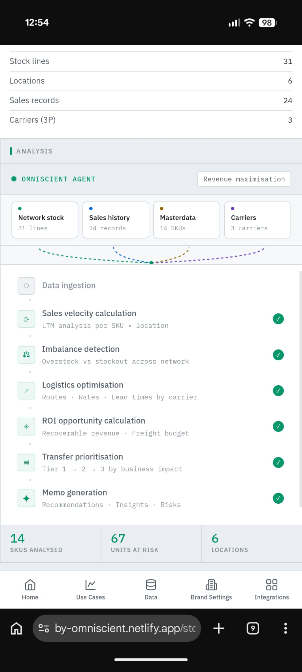This screenshot has height=672, width=302.
Task: Select the Network stock card
Action: 45,220
